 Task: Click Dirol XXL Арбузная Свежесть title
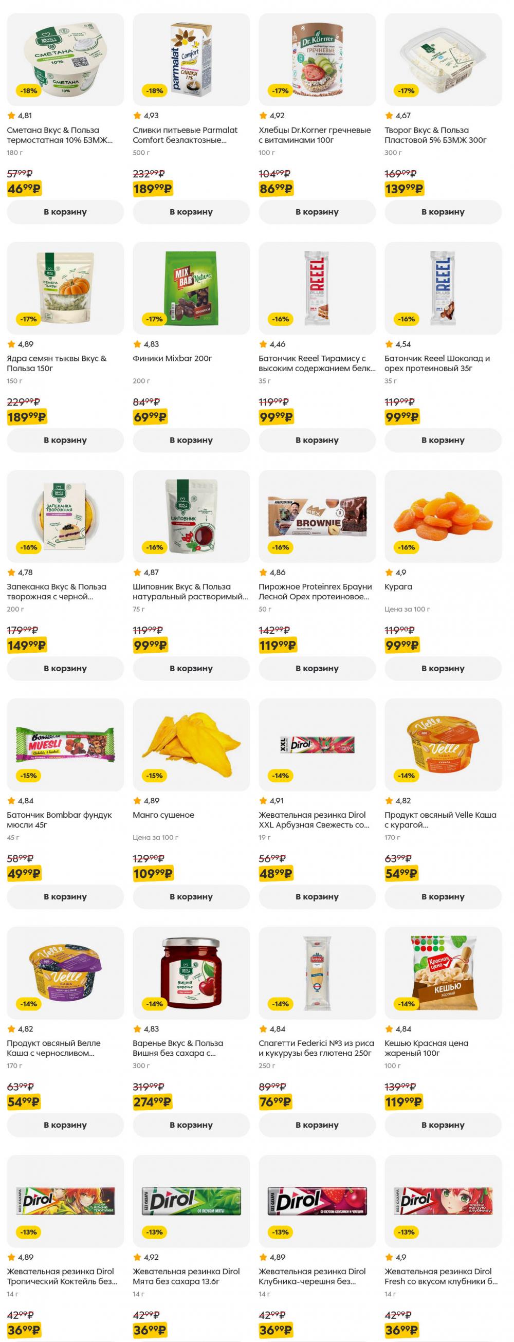pyautogui.click(x=314, y=819)
